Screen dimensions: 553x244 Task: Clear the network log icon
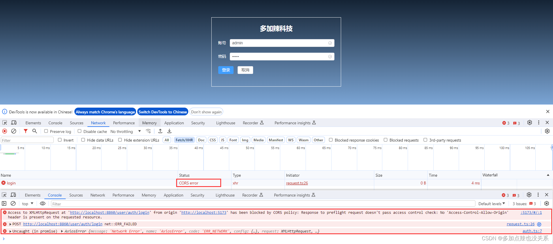pos(14,131)
